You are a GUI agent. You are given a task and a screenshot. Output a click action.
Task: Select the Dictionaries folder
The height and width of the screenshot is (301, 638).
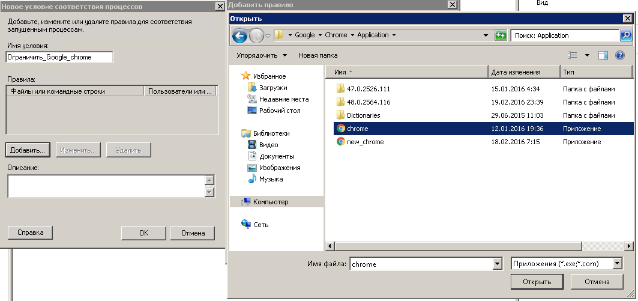tap(363, 115)
